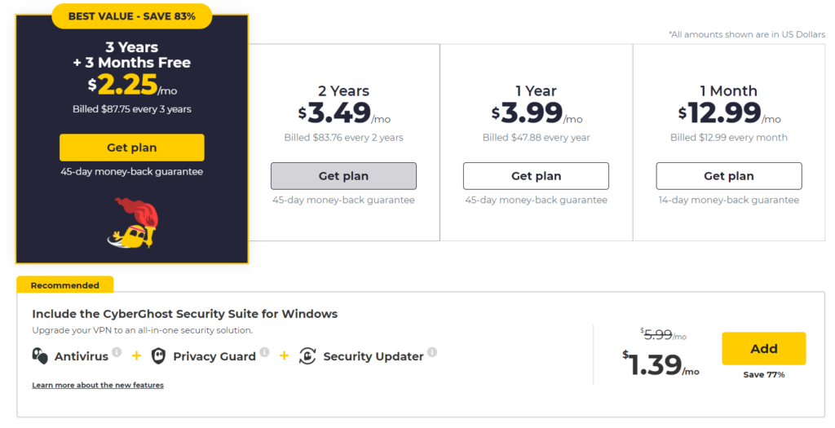Click the $12.99/mo price text

(729, 113)
